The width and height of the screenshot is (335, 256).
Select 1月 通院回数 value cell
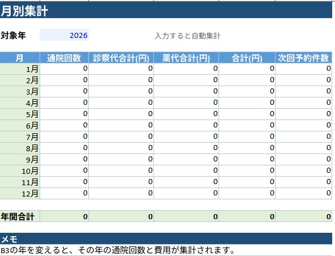pyautogui.click(x=64, y=69)
